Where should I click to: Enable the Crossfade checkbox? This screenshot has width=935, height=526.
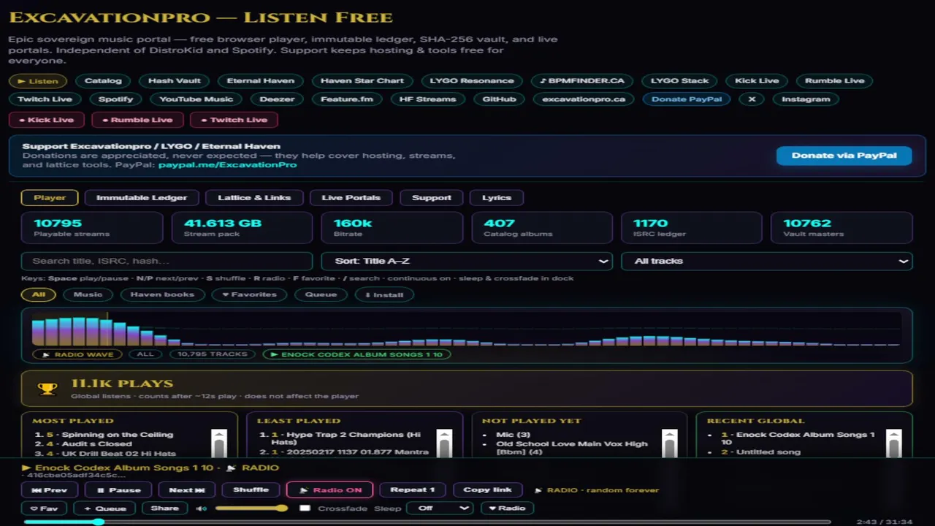click(305, 508)
